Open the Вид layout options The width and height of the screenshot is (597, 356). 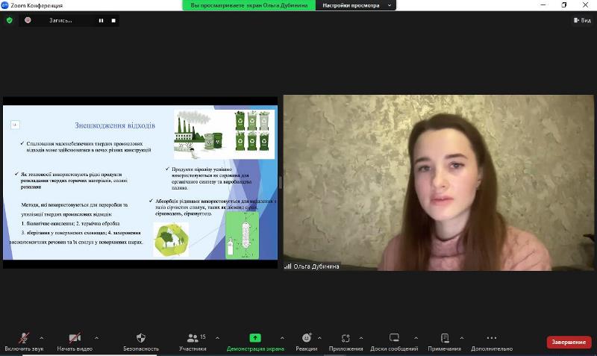coord(582,20)
